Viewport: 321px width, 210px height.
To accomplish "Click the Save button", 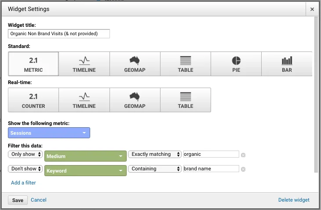I will point(18,200).
